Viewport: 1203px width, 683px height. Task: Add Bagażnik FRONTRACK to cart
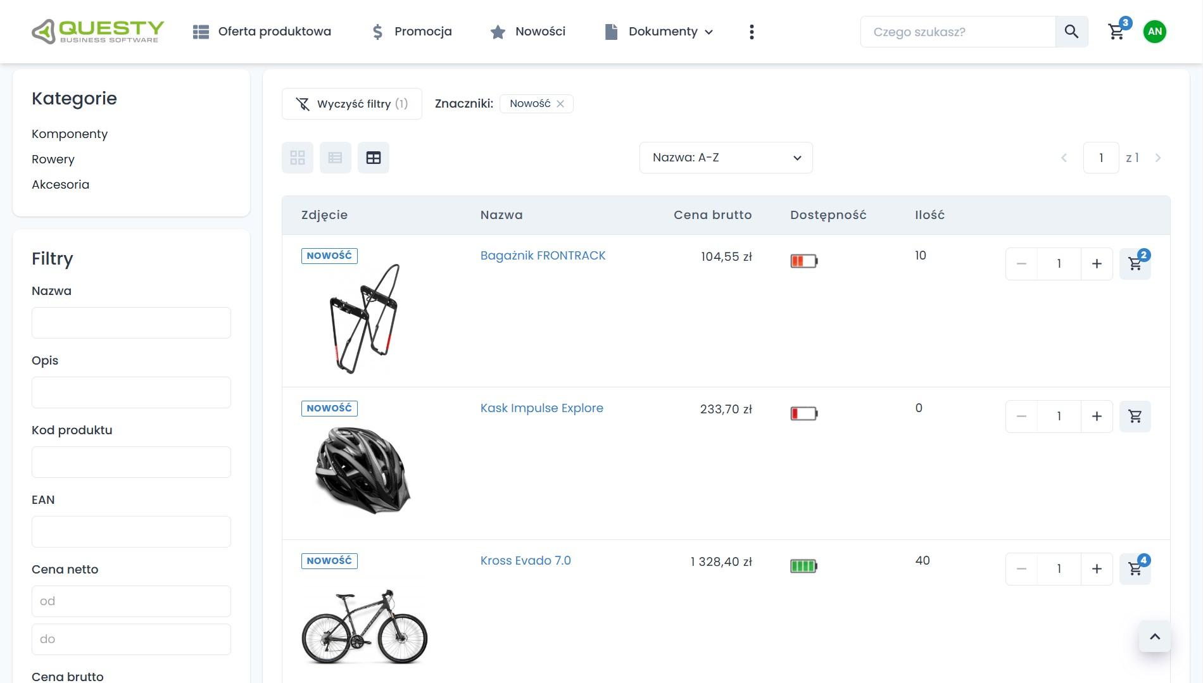click(x=1135, y=264)
